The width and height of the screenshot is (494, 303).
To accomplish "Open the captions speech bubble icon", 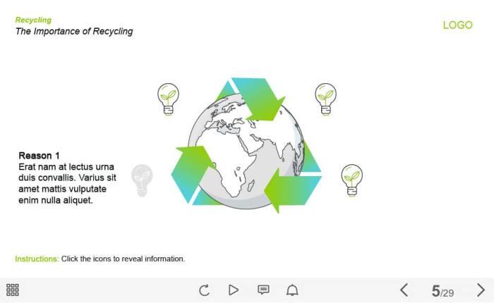I will [263, 290].
